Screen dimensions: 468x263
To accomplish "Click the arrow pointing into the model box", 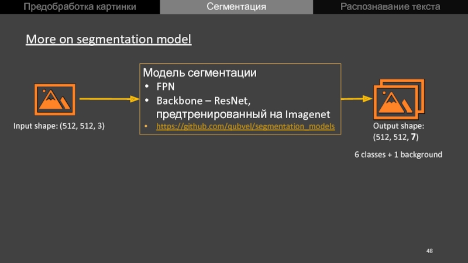I will coord(109,99).
